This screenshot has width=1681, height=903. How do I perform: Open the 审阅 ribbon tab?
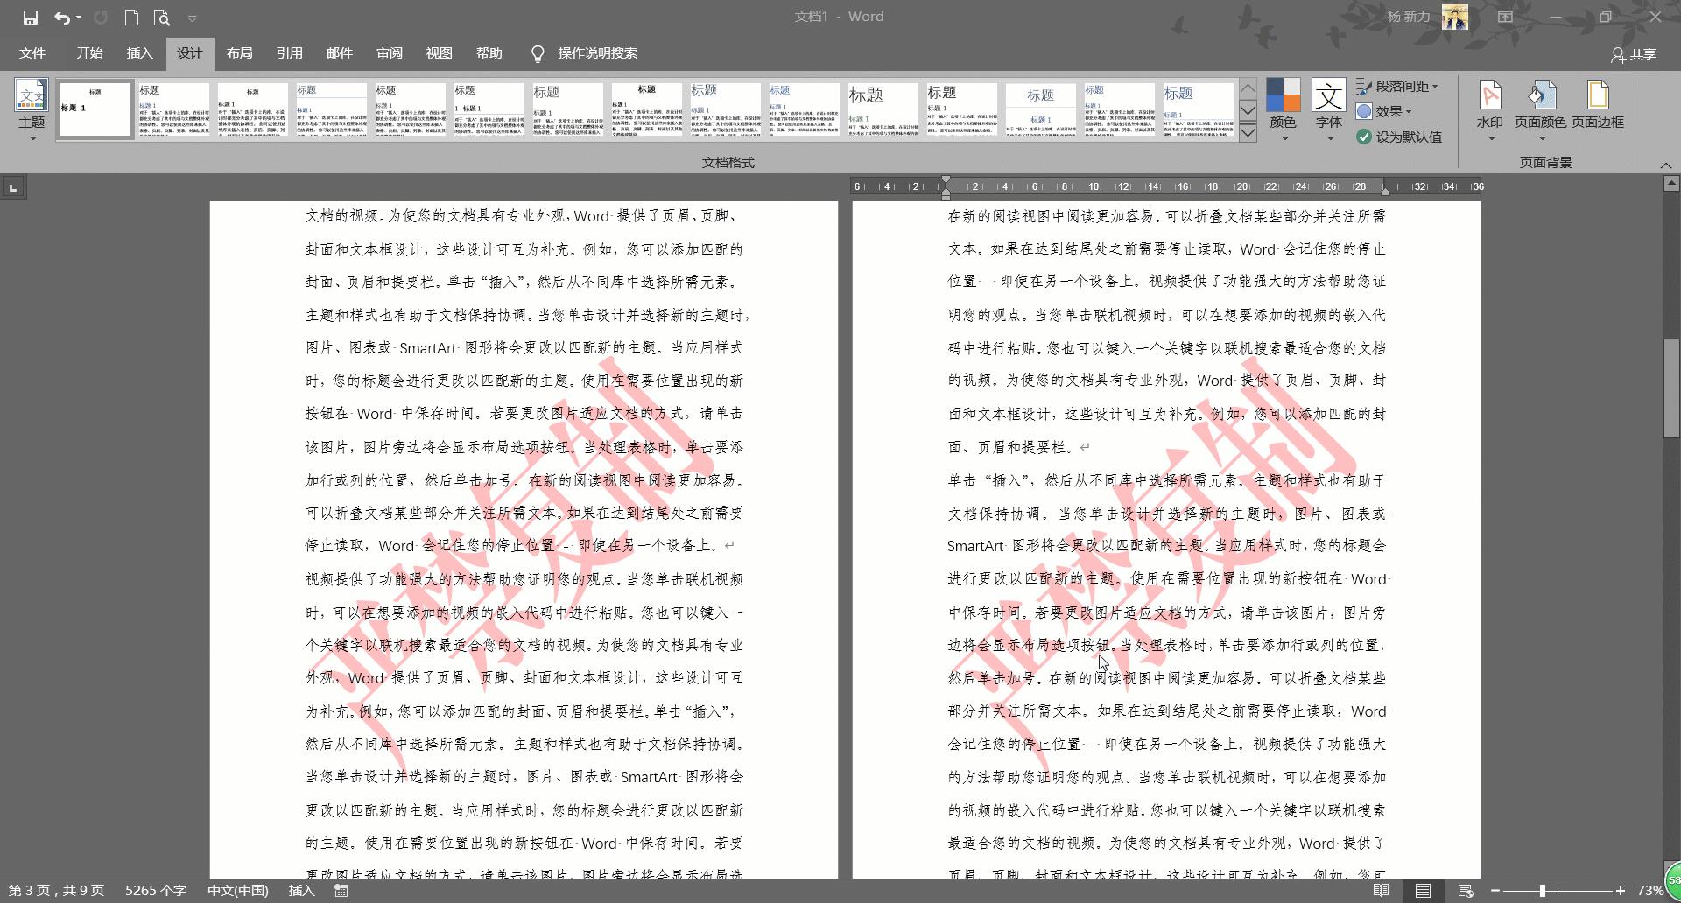(390, 53)
